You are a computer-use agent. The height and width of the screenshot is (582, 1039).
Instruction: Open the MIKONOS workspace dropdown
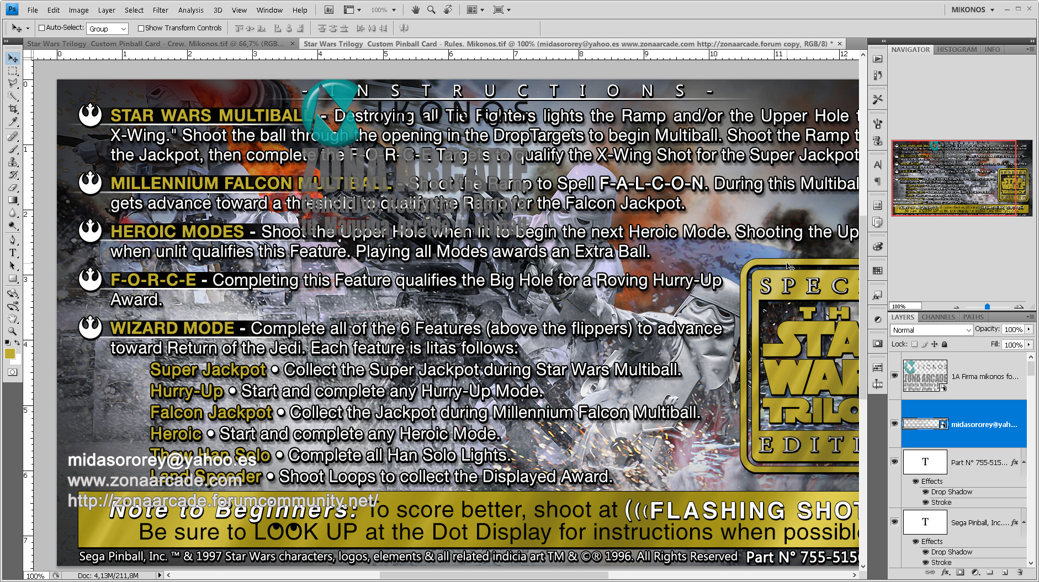[973, 9]
